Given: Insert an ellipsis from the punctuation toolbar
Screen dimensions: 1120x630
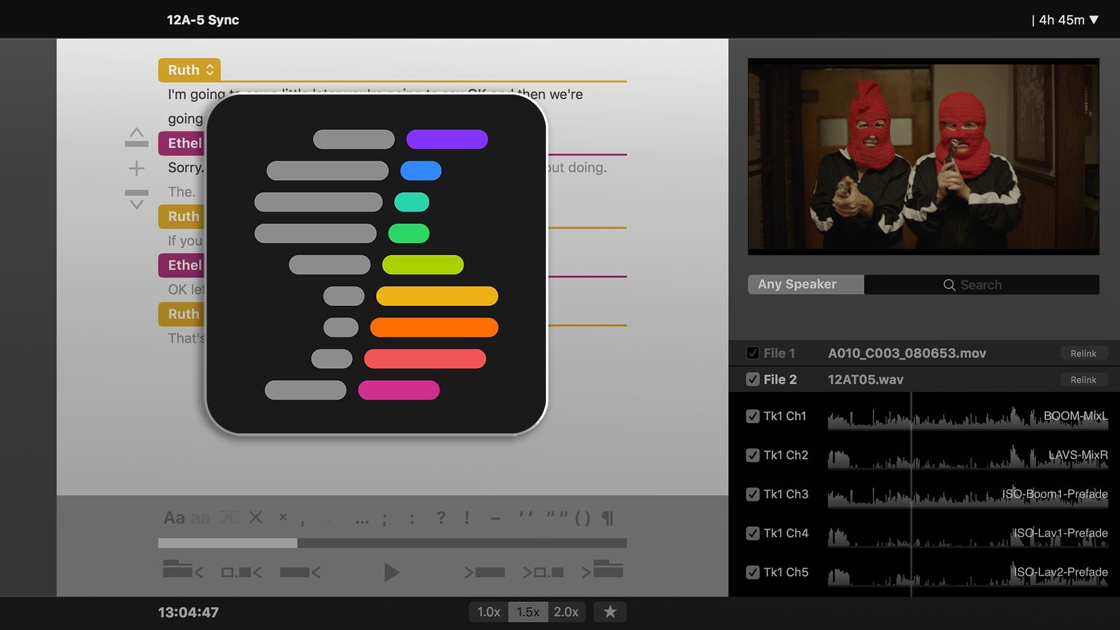Looking at the screenshot, I should [362, 519].
